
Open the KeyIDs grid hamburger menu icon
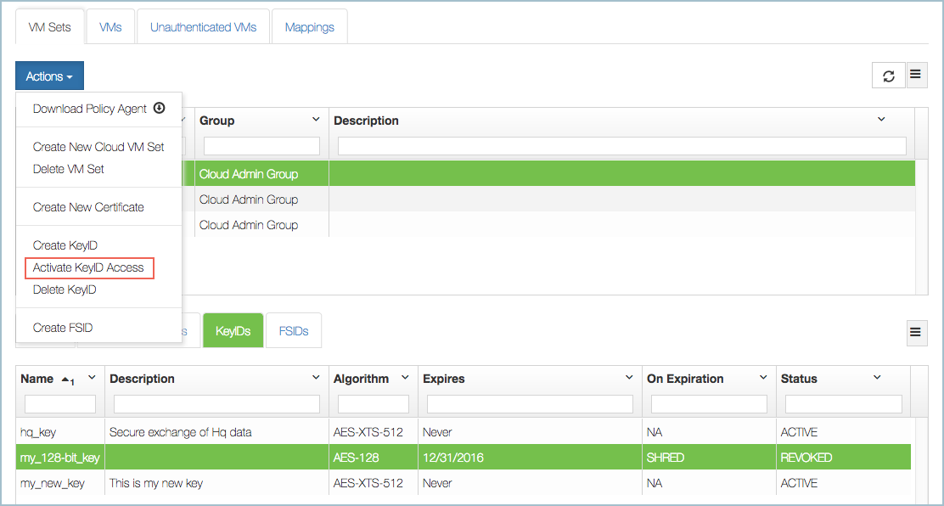click(x=915, y=332)
